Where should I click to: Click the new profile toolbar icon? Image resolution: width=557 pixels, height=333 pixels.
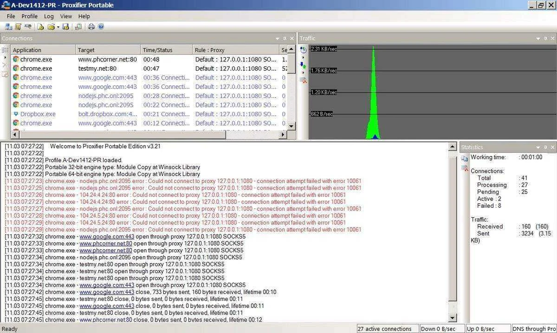(41, 27)
